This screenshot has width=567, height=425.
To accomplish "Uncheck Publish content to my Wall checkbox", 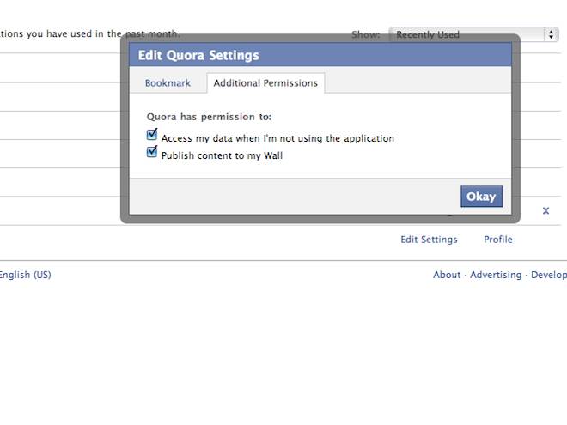I will tap(152, 153).
